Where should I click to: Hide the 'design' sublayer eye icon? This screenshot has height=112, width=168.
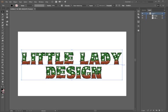143,16
